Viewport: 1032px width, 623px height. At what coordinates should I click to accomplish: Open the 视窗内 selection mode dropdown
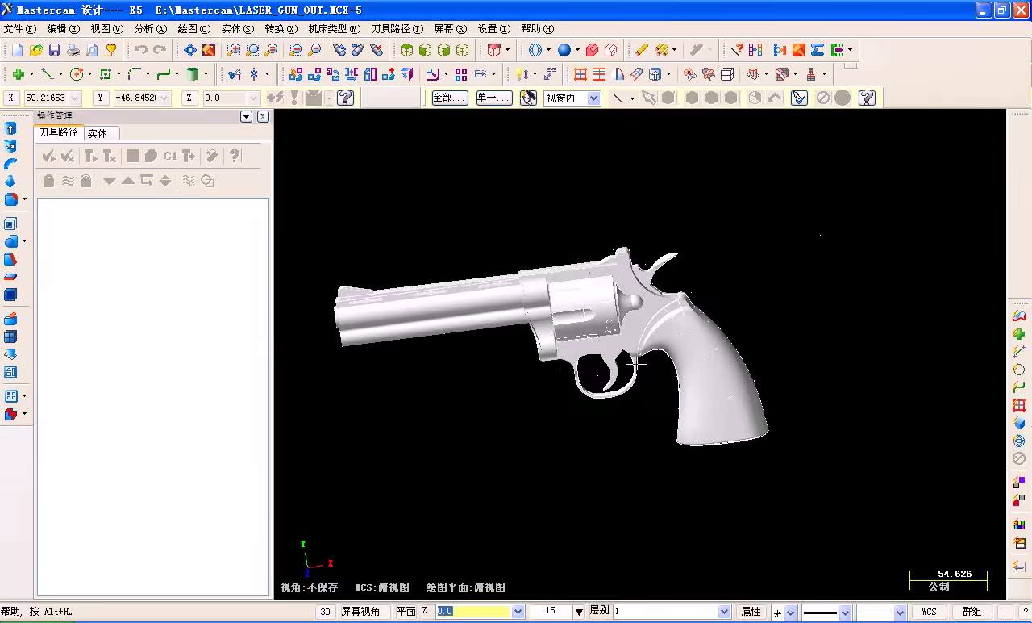pyautogui.click(x=594, y=98)
